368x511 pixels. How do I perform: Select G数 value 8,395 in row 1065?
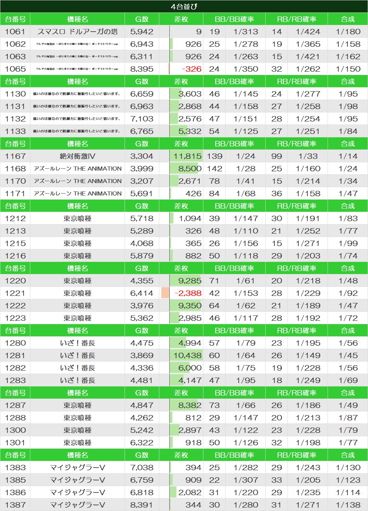pyautogui.click(x=142, y=69)
